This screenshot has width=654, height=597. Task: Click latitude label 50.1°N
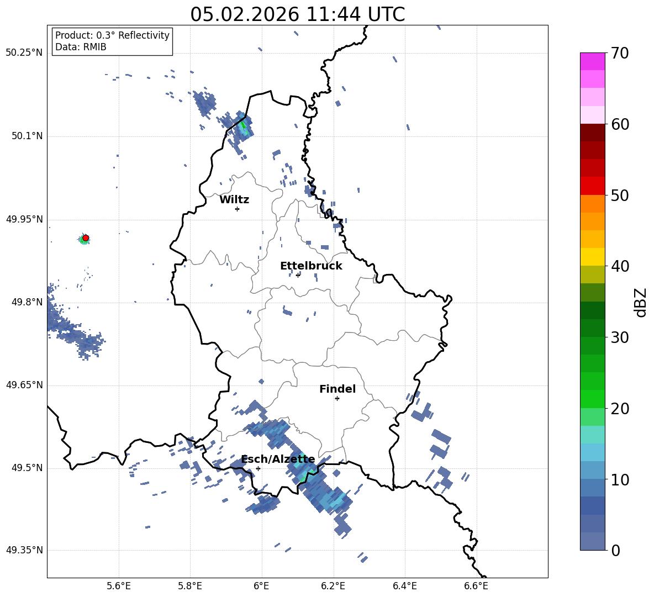(27, 136)
